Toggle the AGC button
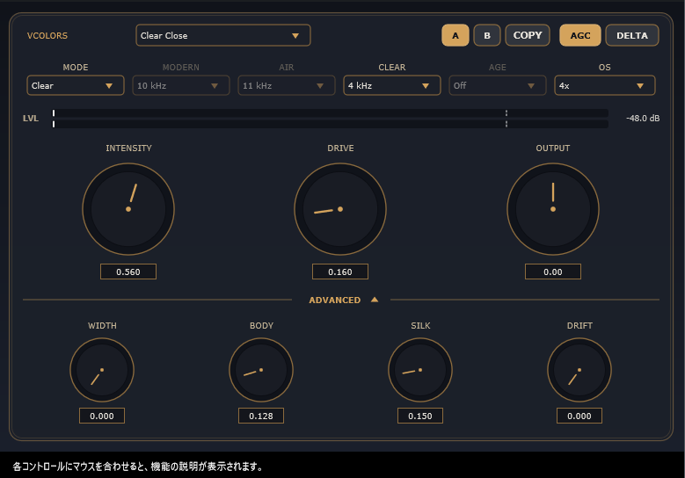 point(580,35)
